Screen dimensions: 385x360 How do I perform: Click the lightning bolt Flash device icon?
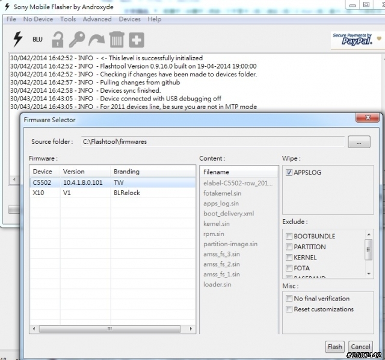(18, 40)
